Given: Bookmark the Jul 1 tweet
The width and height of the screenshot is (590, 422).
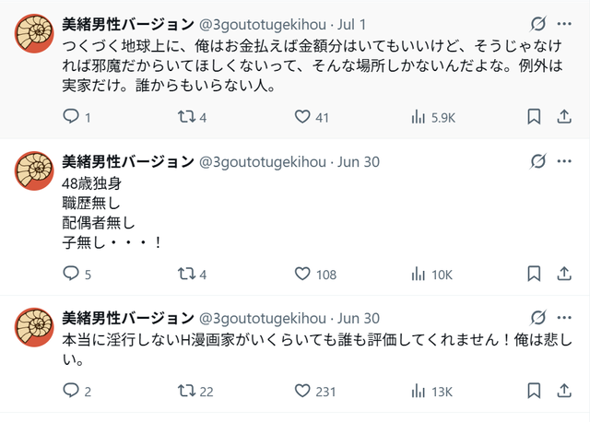Looking at the screenshot, I should (x=534, y=117).
